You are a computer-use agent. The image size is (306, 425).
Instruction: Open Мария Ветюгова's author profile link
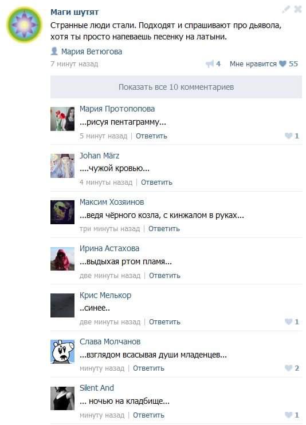(x=92, y=51)
